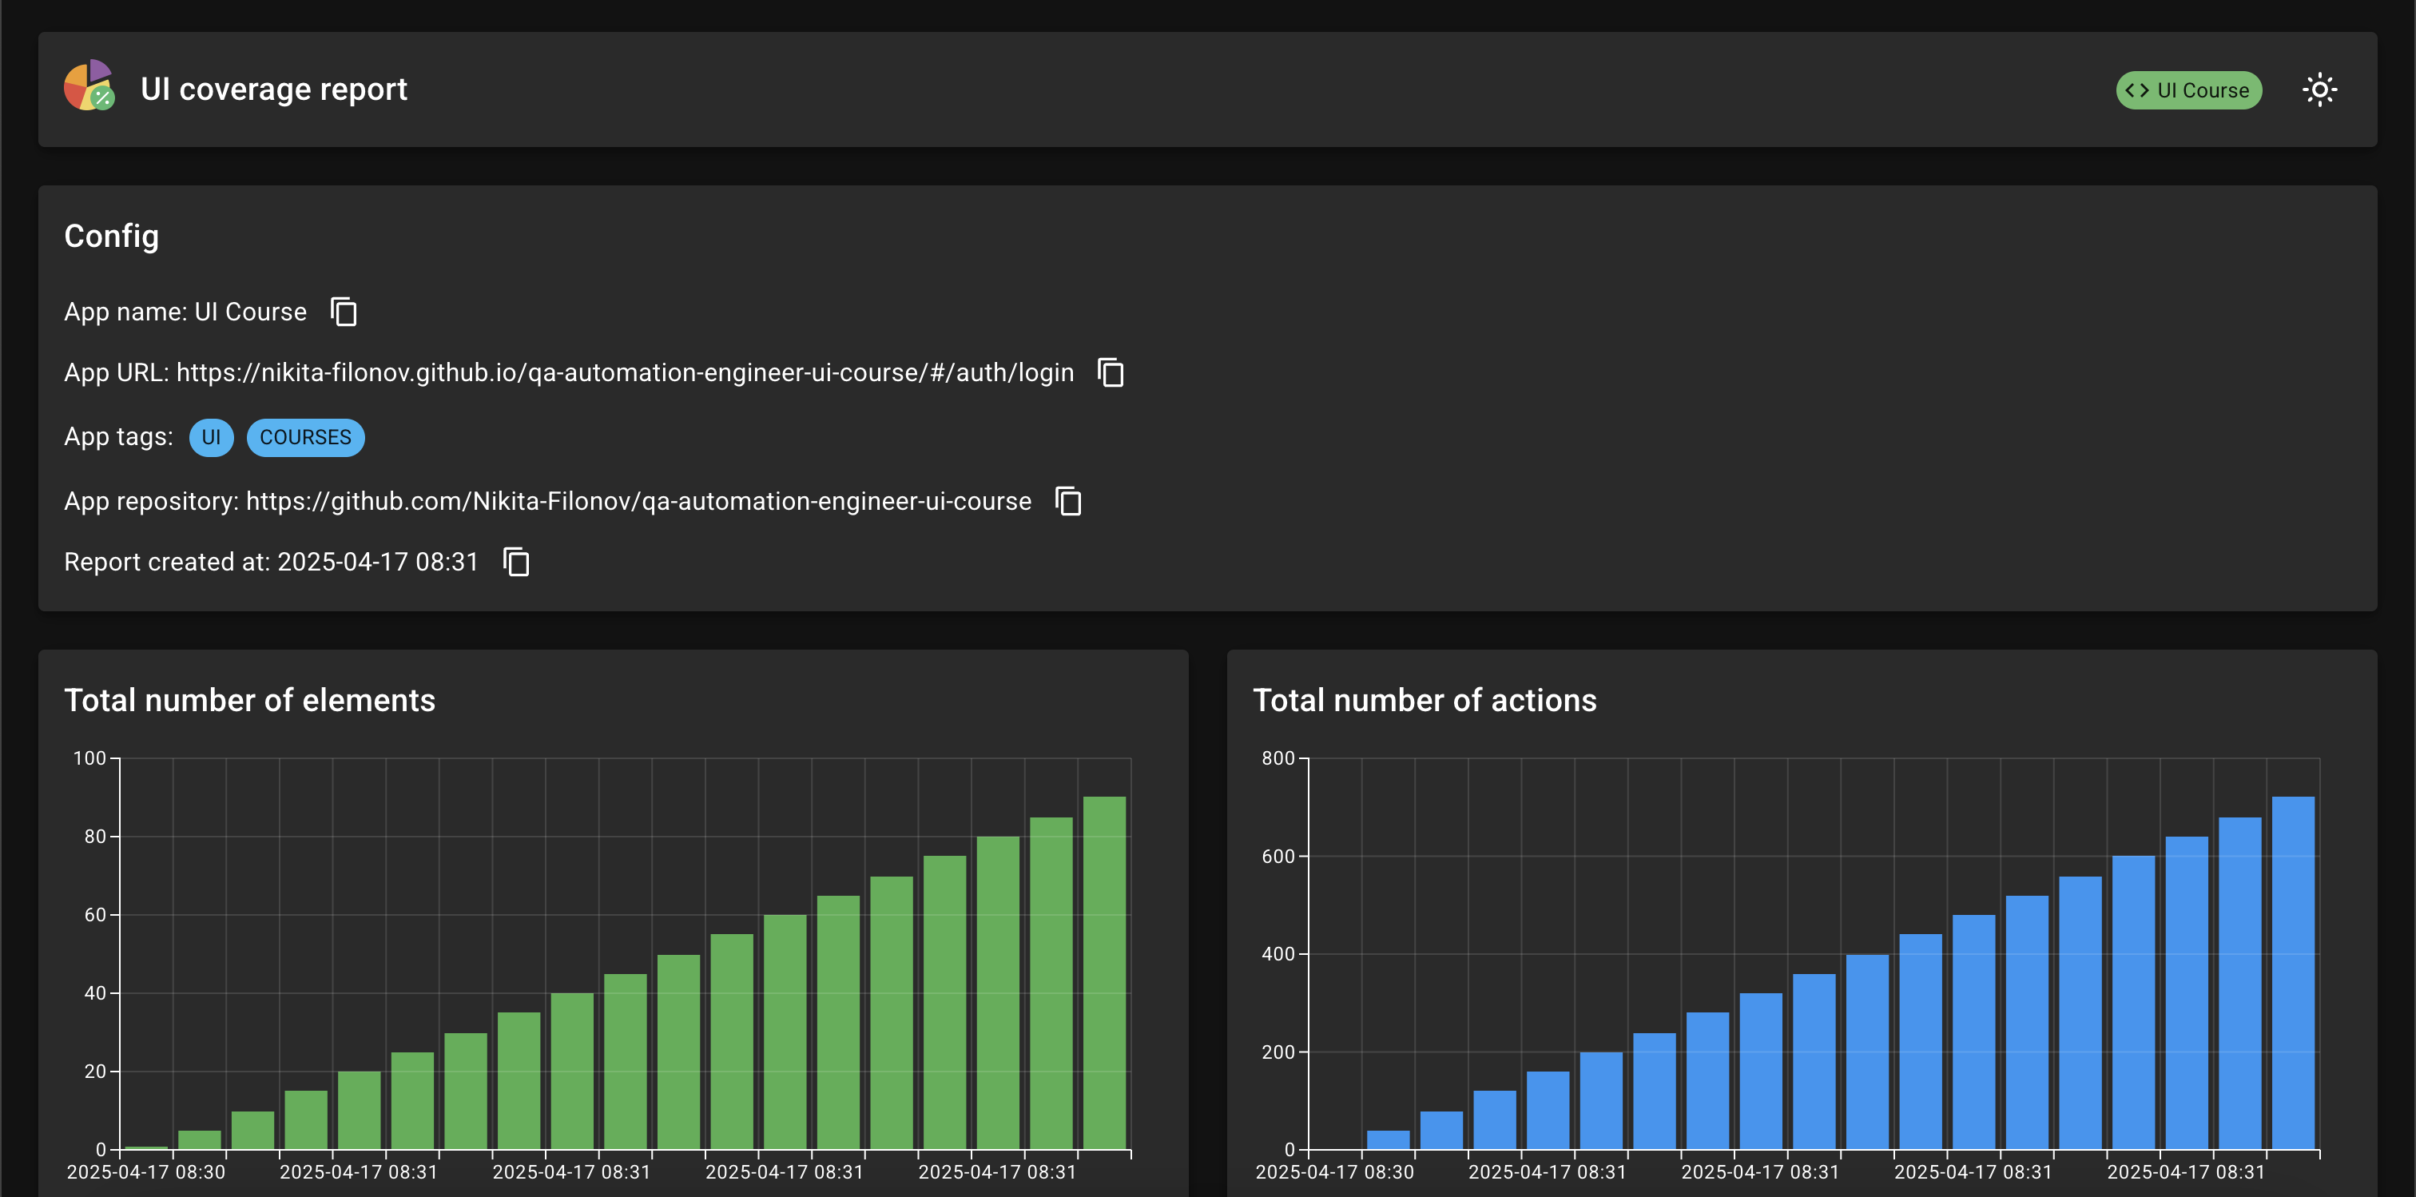This screenshot has width=2416, height=1197.
Task: Click the UI coverage report title
Action: pyautogui.click(x=274, y=89)
